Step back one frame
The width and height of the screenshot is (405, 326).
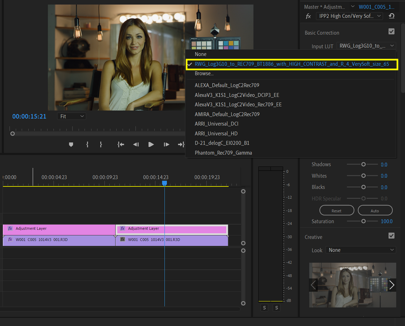point(136,145)
